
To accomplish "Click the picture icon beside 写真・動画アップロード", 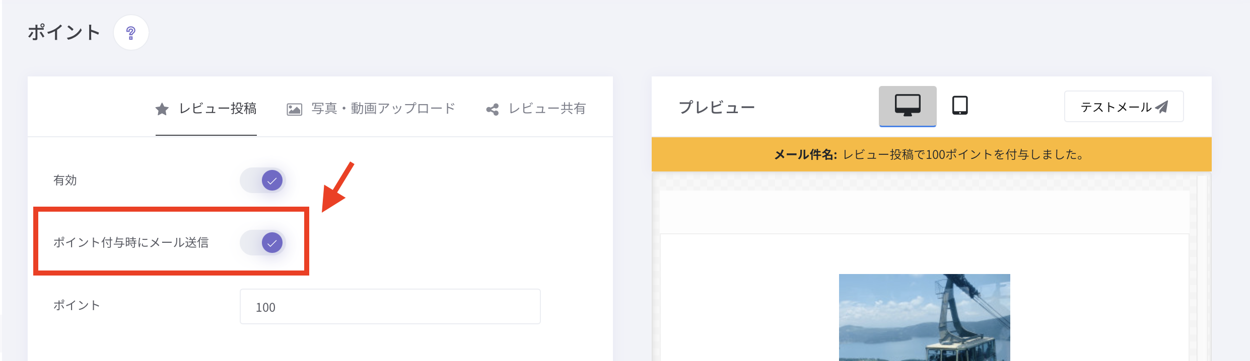I will pyautogui.click(x=294, y=109).
